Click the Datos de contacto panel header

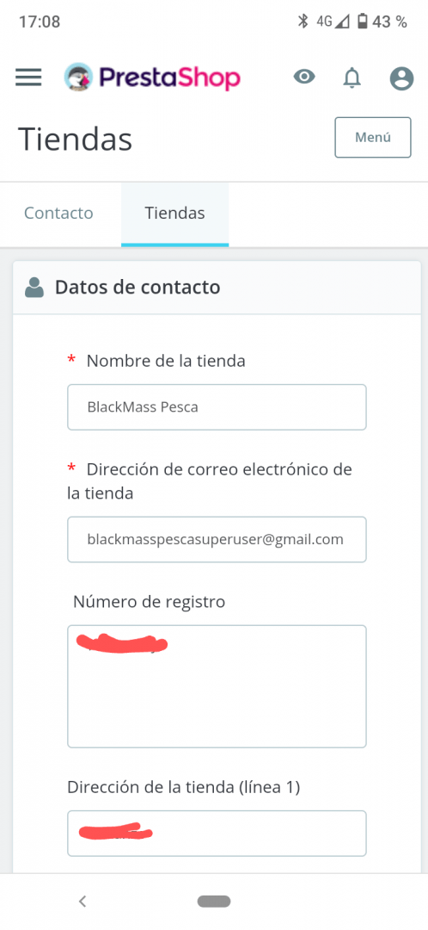[x=217, y=288]
